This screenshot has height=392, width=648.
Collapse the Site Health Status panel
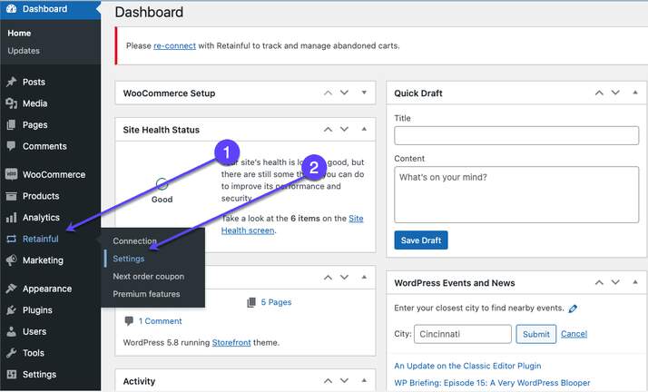[364, 129]
